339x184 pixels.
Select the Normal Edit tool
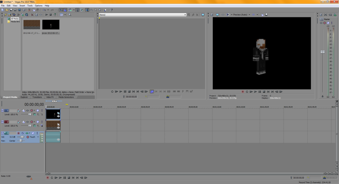(87, 10)
